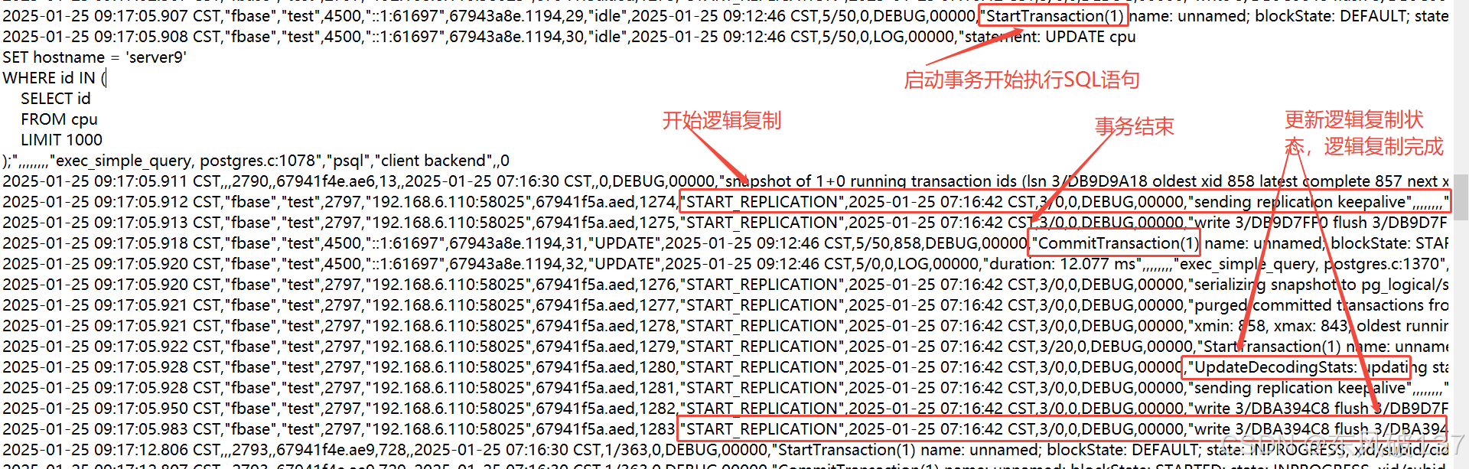Click log line number 1280
This screenshot has height=469, width=1469.
click(x=656, y=367)
